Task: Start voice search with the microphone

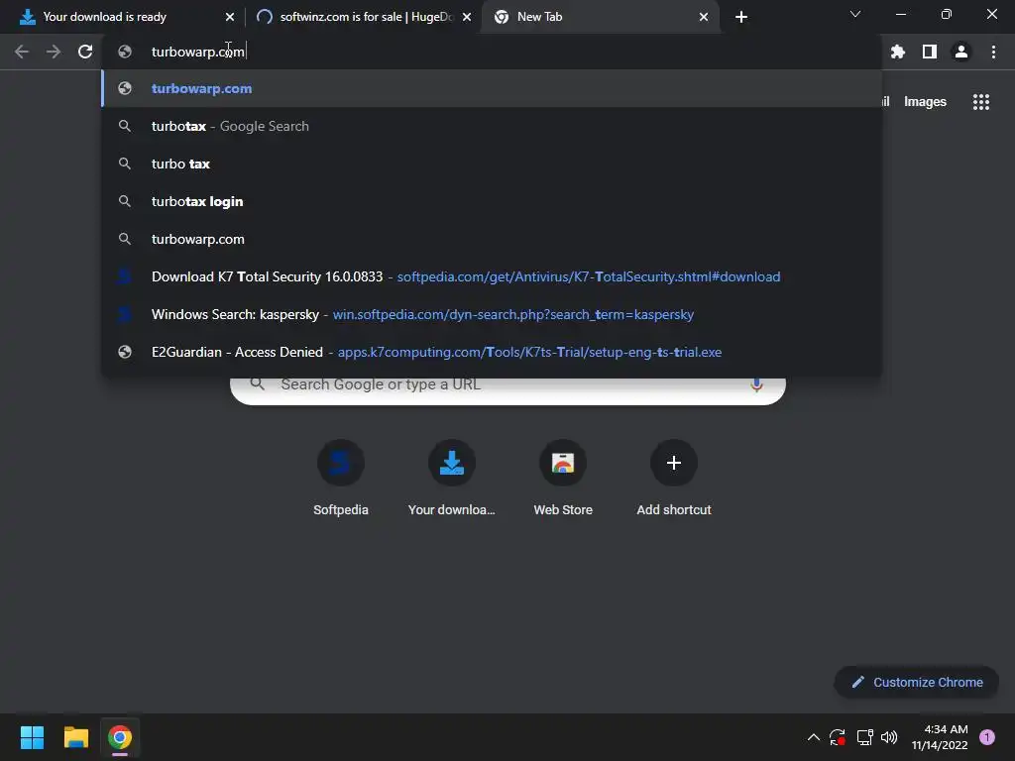Action: [756, 384]
